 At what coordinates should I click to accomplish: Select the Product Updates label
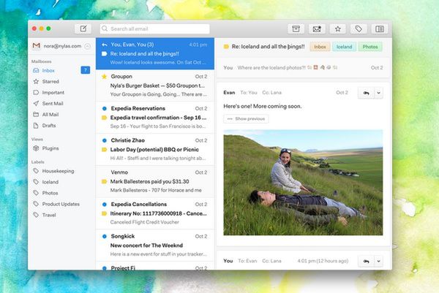(61, 204)
